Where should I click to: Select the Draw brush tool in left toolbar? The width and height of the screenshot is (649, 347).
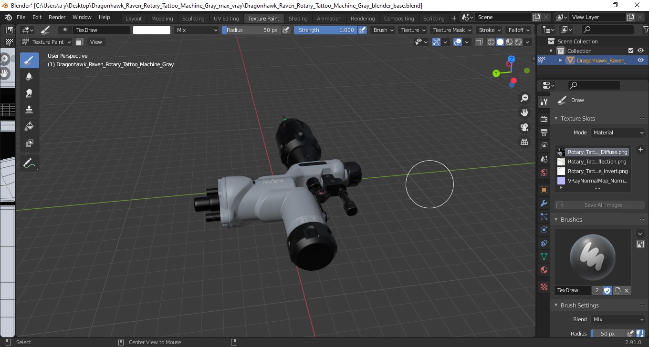click(x=30, y=60)
